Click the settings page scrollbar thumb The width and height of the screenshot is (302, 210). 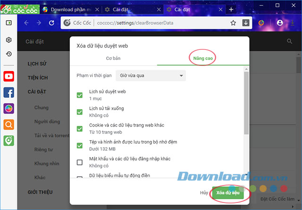[299, 65]
